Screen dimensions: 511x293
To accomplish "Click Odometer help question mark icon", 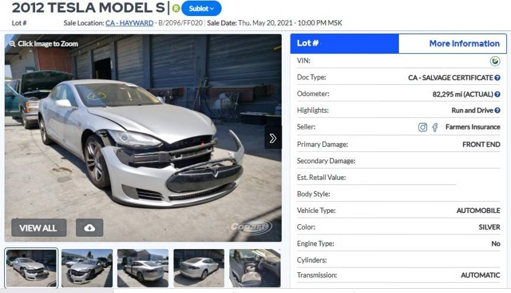I will (x=497, y=94).
